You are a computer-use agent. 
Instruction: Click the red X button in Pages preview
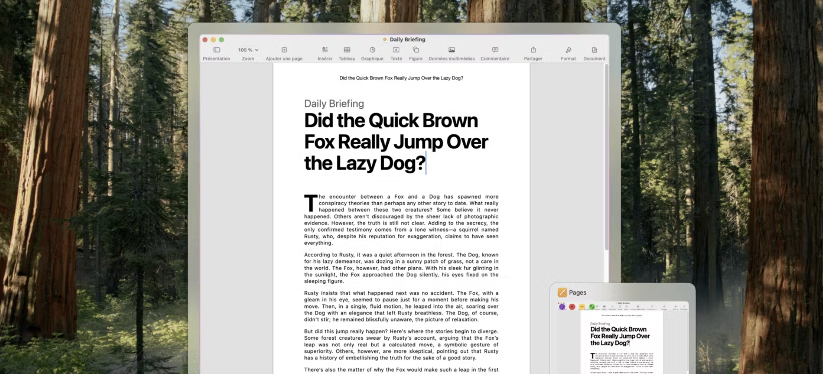click(x=572, y=307)
